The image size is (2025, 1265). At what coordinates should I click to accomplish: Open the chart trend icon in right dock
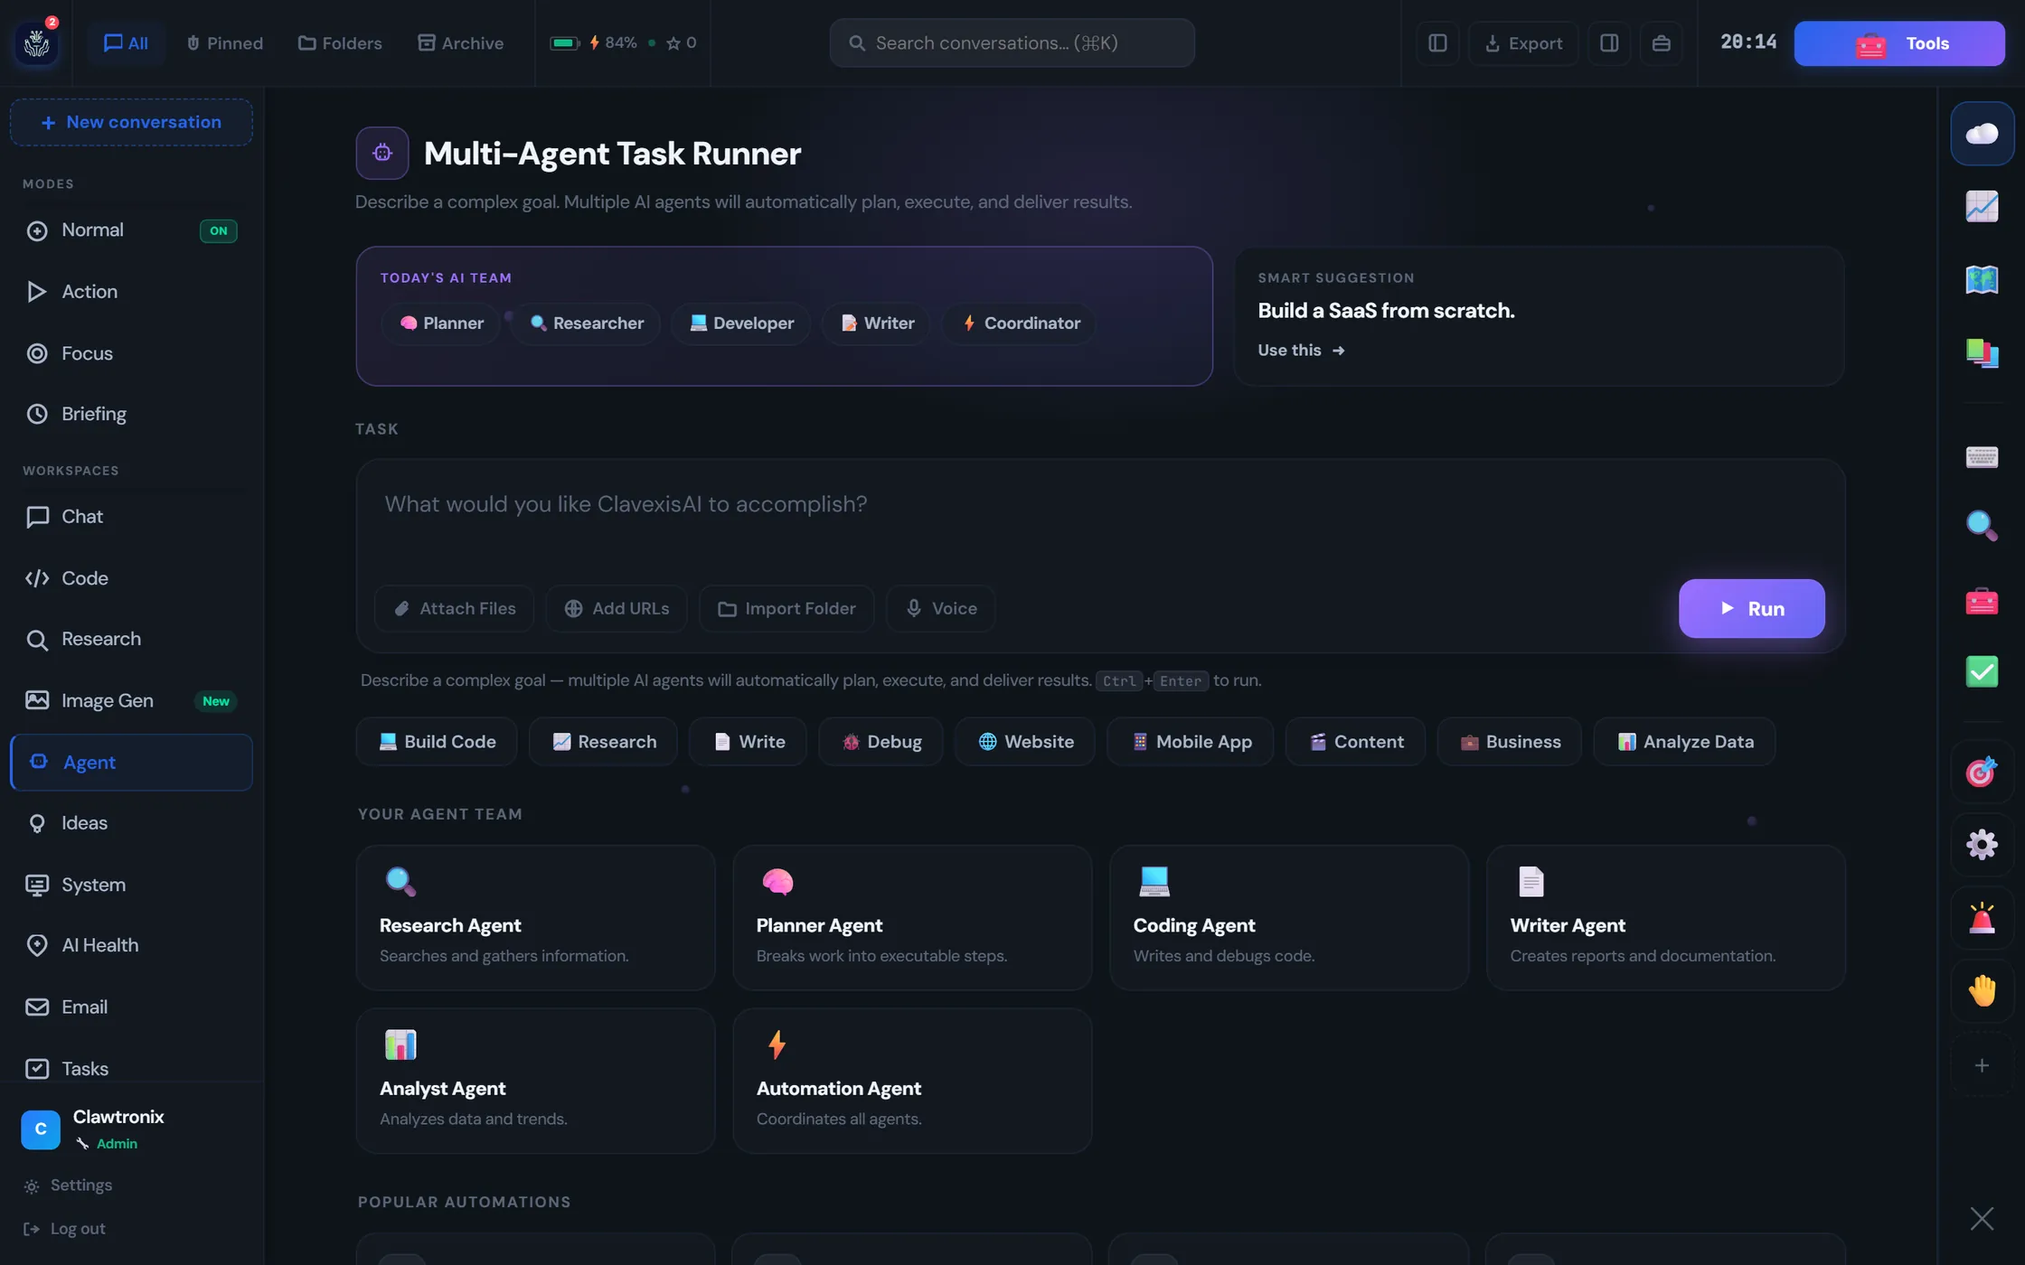pyautogui.click(x=1982, y=207)
